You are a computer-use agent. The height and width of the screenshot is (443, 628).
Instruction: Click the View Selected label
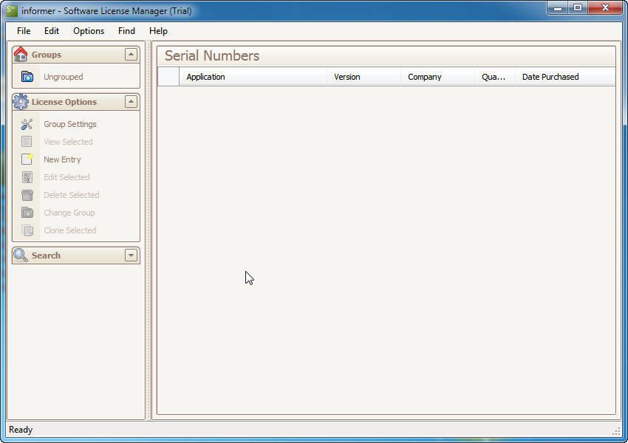(68, 142)
